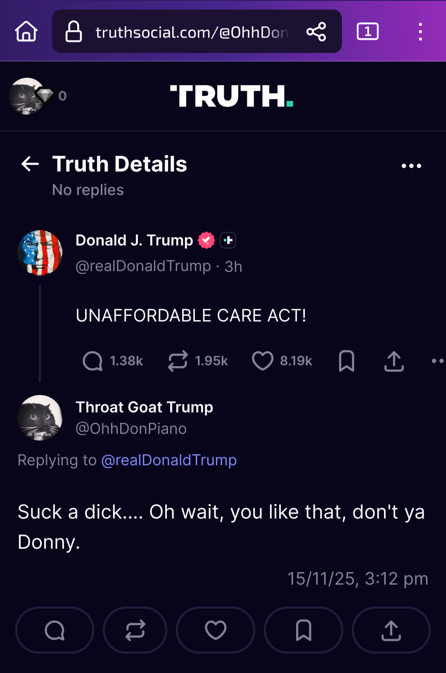Open the @realDonaldTrump mention link
The width and height of the screenshot is (446, 673).
click(169, 460)
